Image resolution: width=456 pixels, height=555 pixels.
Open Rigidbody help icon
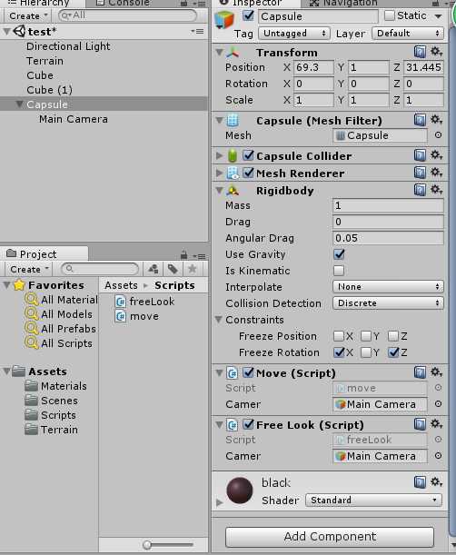click(x=420, y=190)
